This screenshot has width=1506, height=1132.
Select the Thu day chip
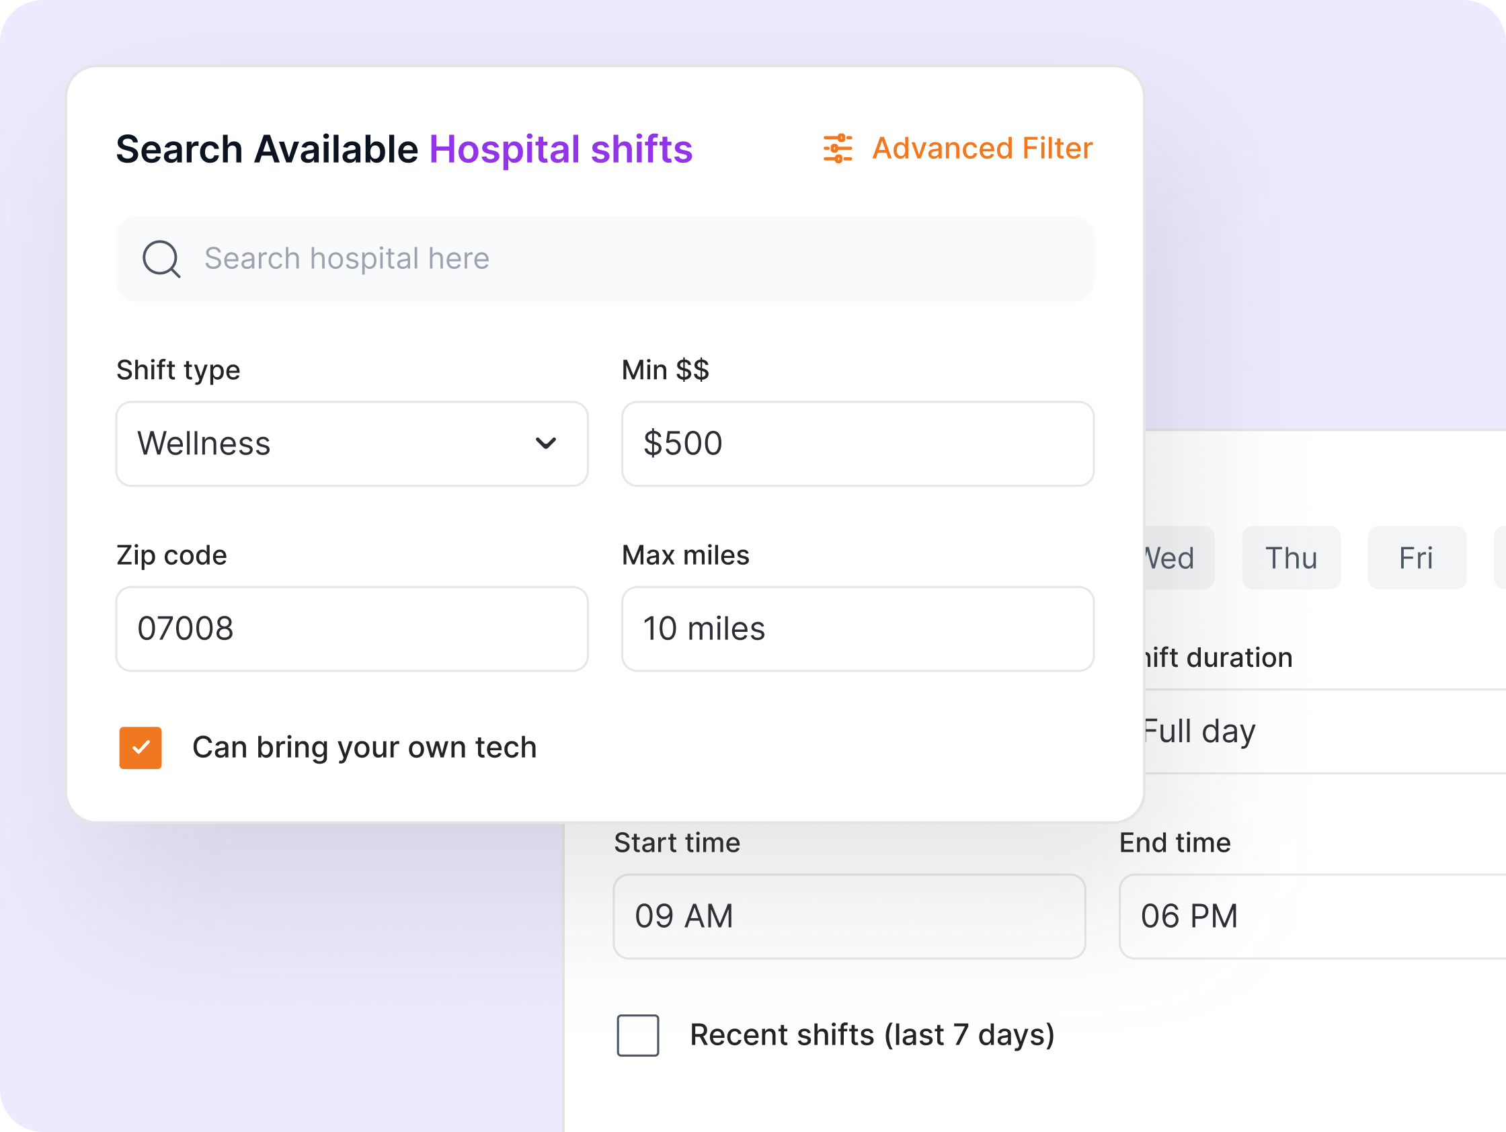[1290, 557]
